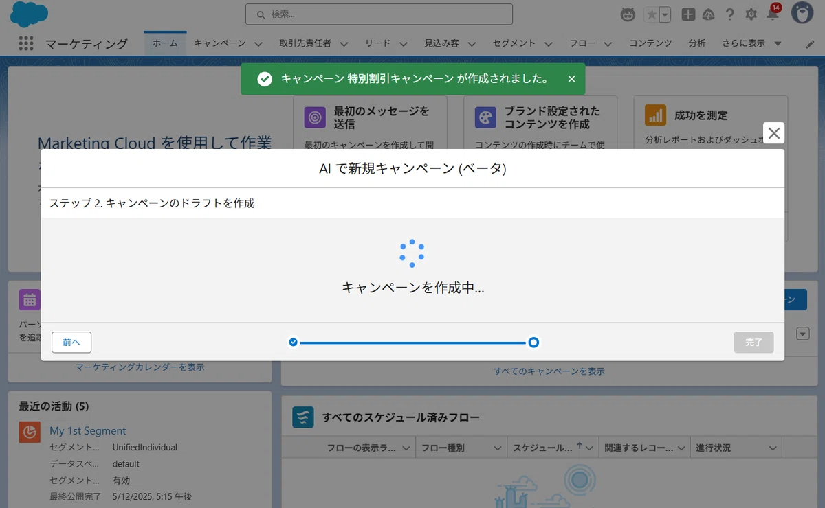The width and height of the screenshot is (825, 508).
Task: Open the さらに表示 overflow menu
Action: pos(751,43)
